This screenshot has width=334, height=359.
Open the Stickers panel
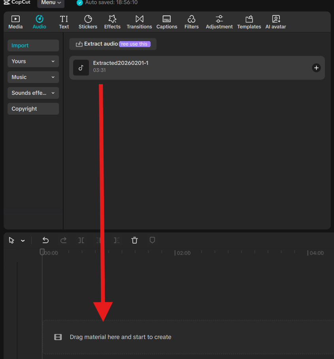(87, 22)
